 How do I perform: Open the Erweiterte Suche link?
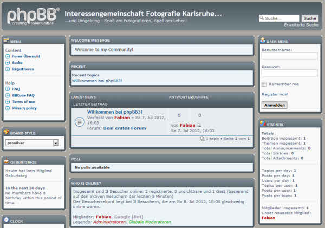pos(301,25)
